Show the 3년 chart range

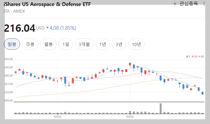click(119, 44)
